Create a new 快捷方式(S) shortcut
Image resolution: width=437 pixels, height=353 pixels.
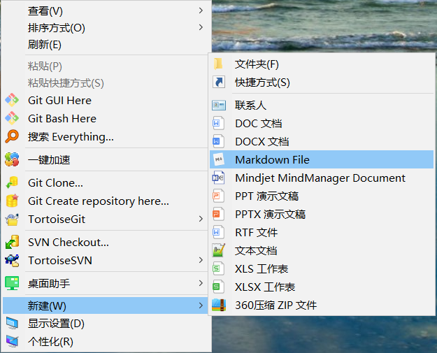(x=322, y=82)
